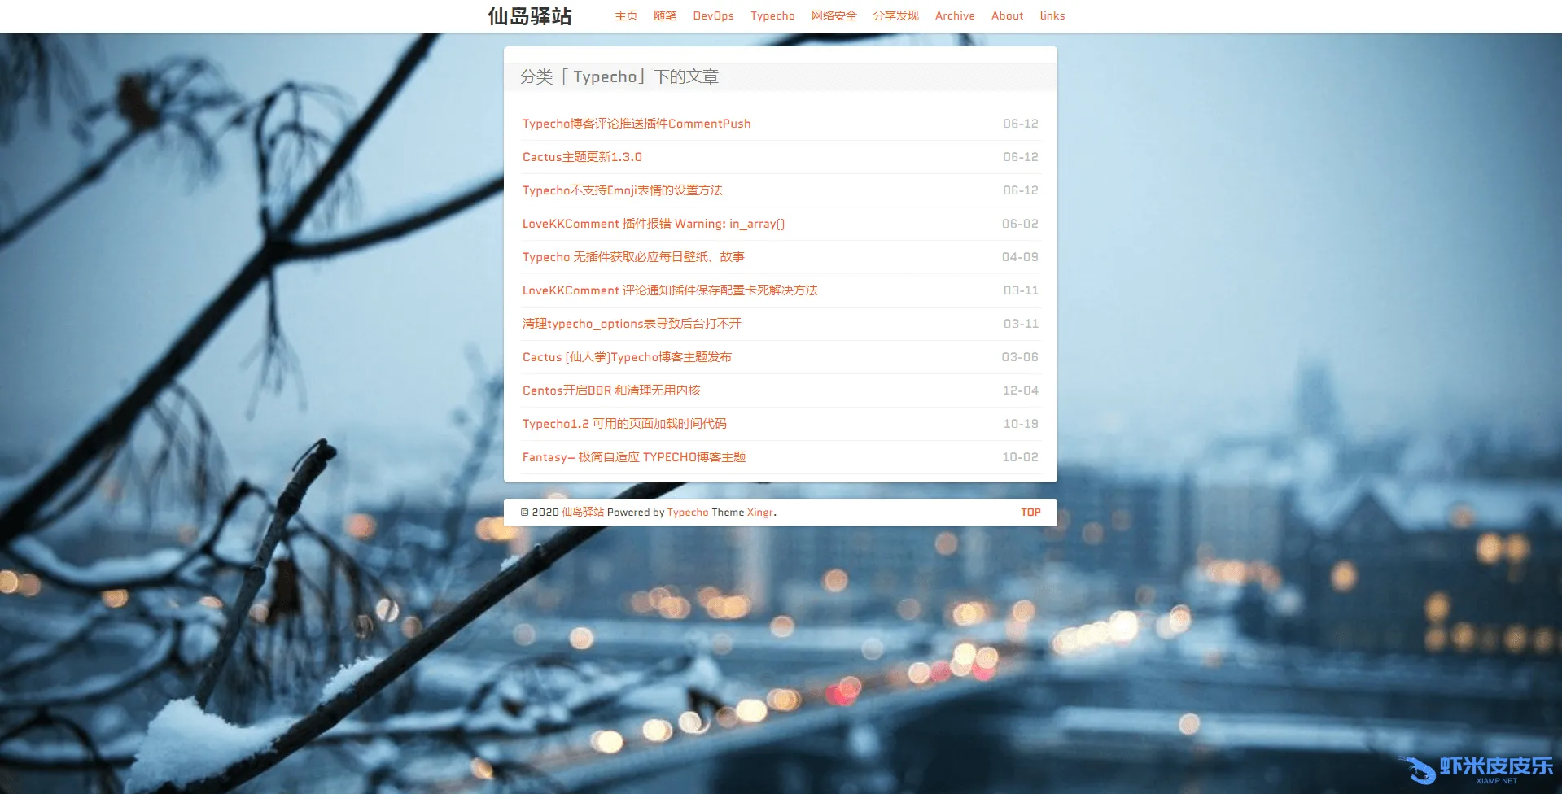Go to the 随笔 category
Viewport: 1562px width, 794px height.
[664, 16]
